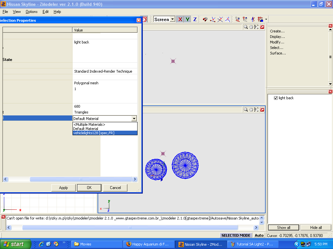
Task: Click the magnet snap icon in toolbar
Action: tap(205, 19)
